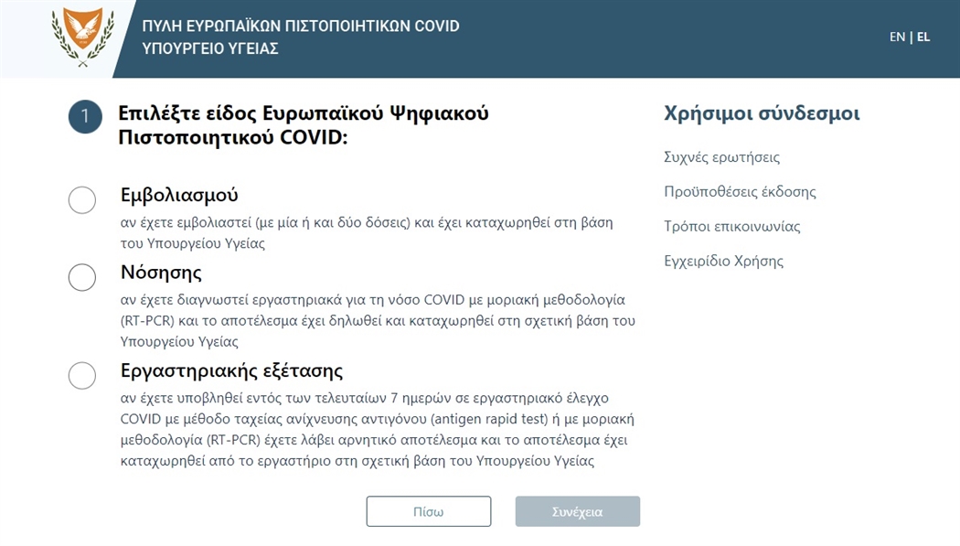
Task: Click the Εμβολιασμού option heading text
Action: click(x=179, y=196)
